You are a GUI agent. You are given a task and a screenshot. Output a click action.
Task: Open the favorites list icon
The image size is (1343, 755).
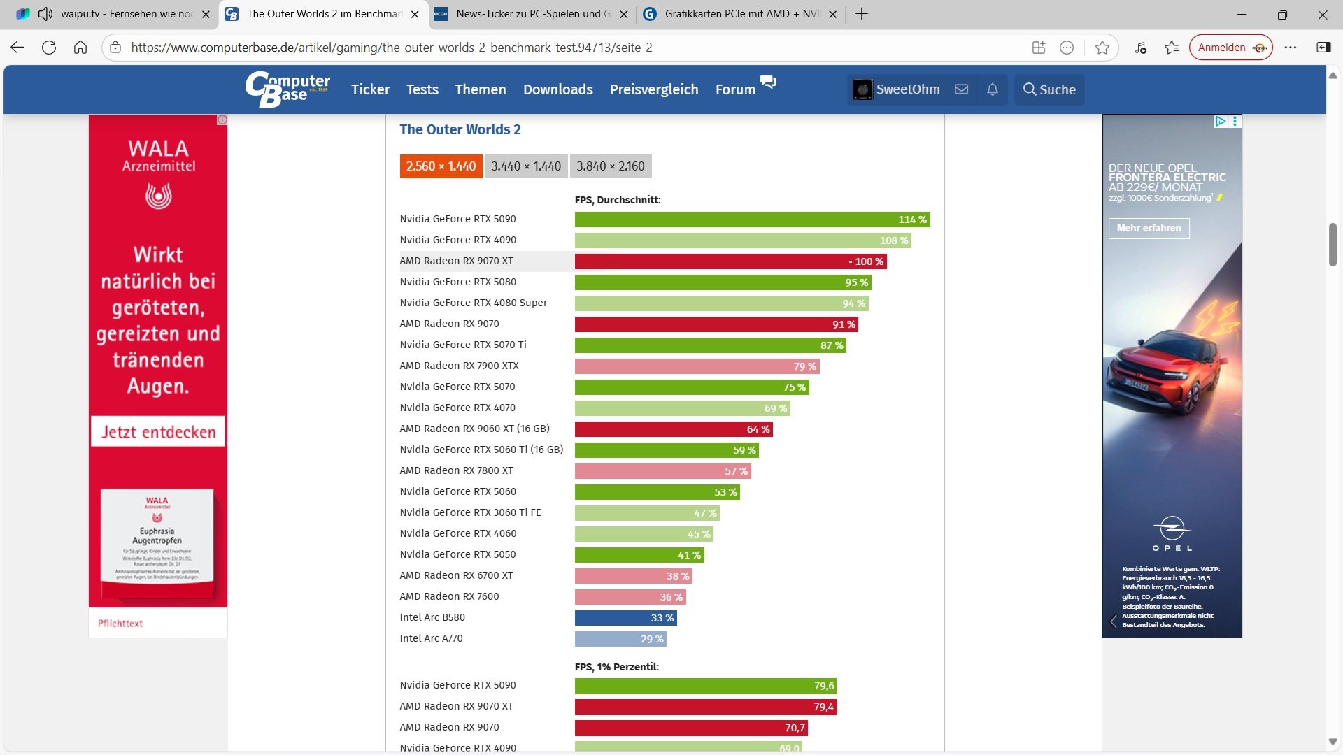pos(1172,48)
